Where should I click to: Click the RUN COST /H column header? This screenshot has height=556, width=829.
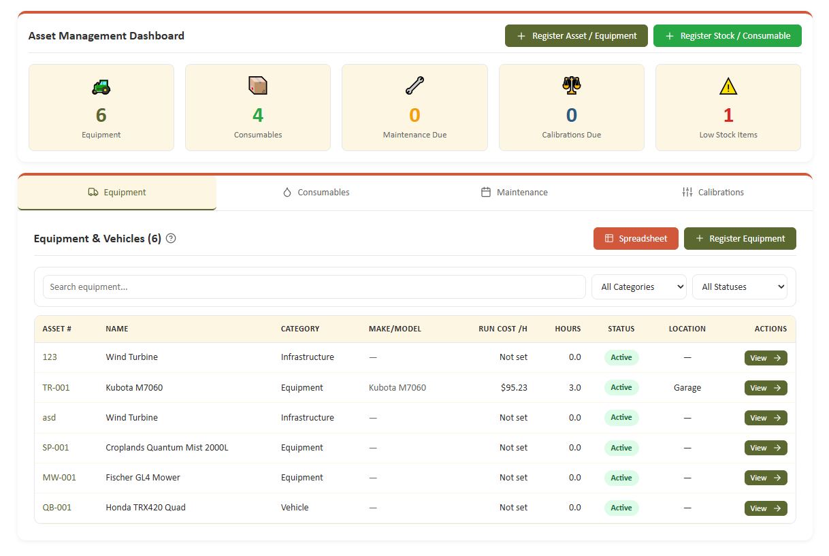click(x=503, y=329)
